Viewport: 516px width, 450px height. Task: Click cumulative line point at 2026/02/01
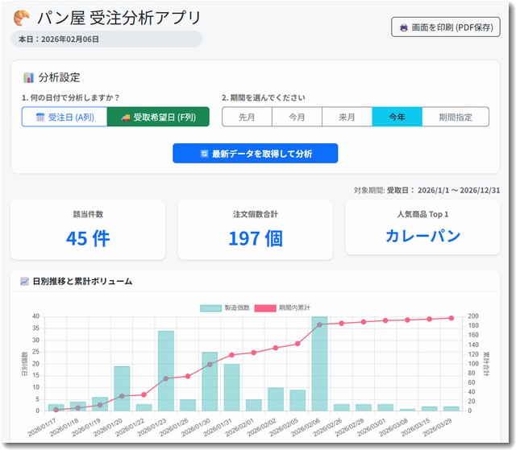253,353
